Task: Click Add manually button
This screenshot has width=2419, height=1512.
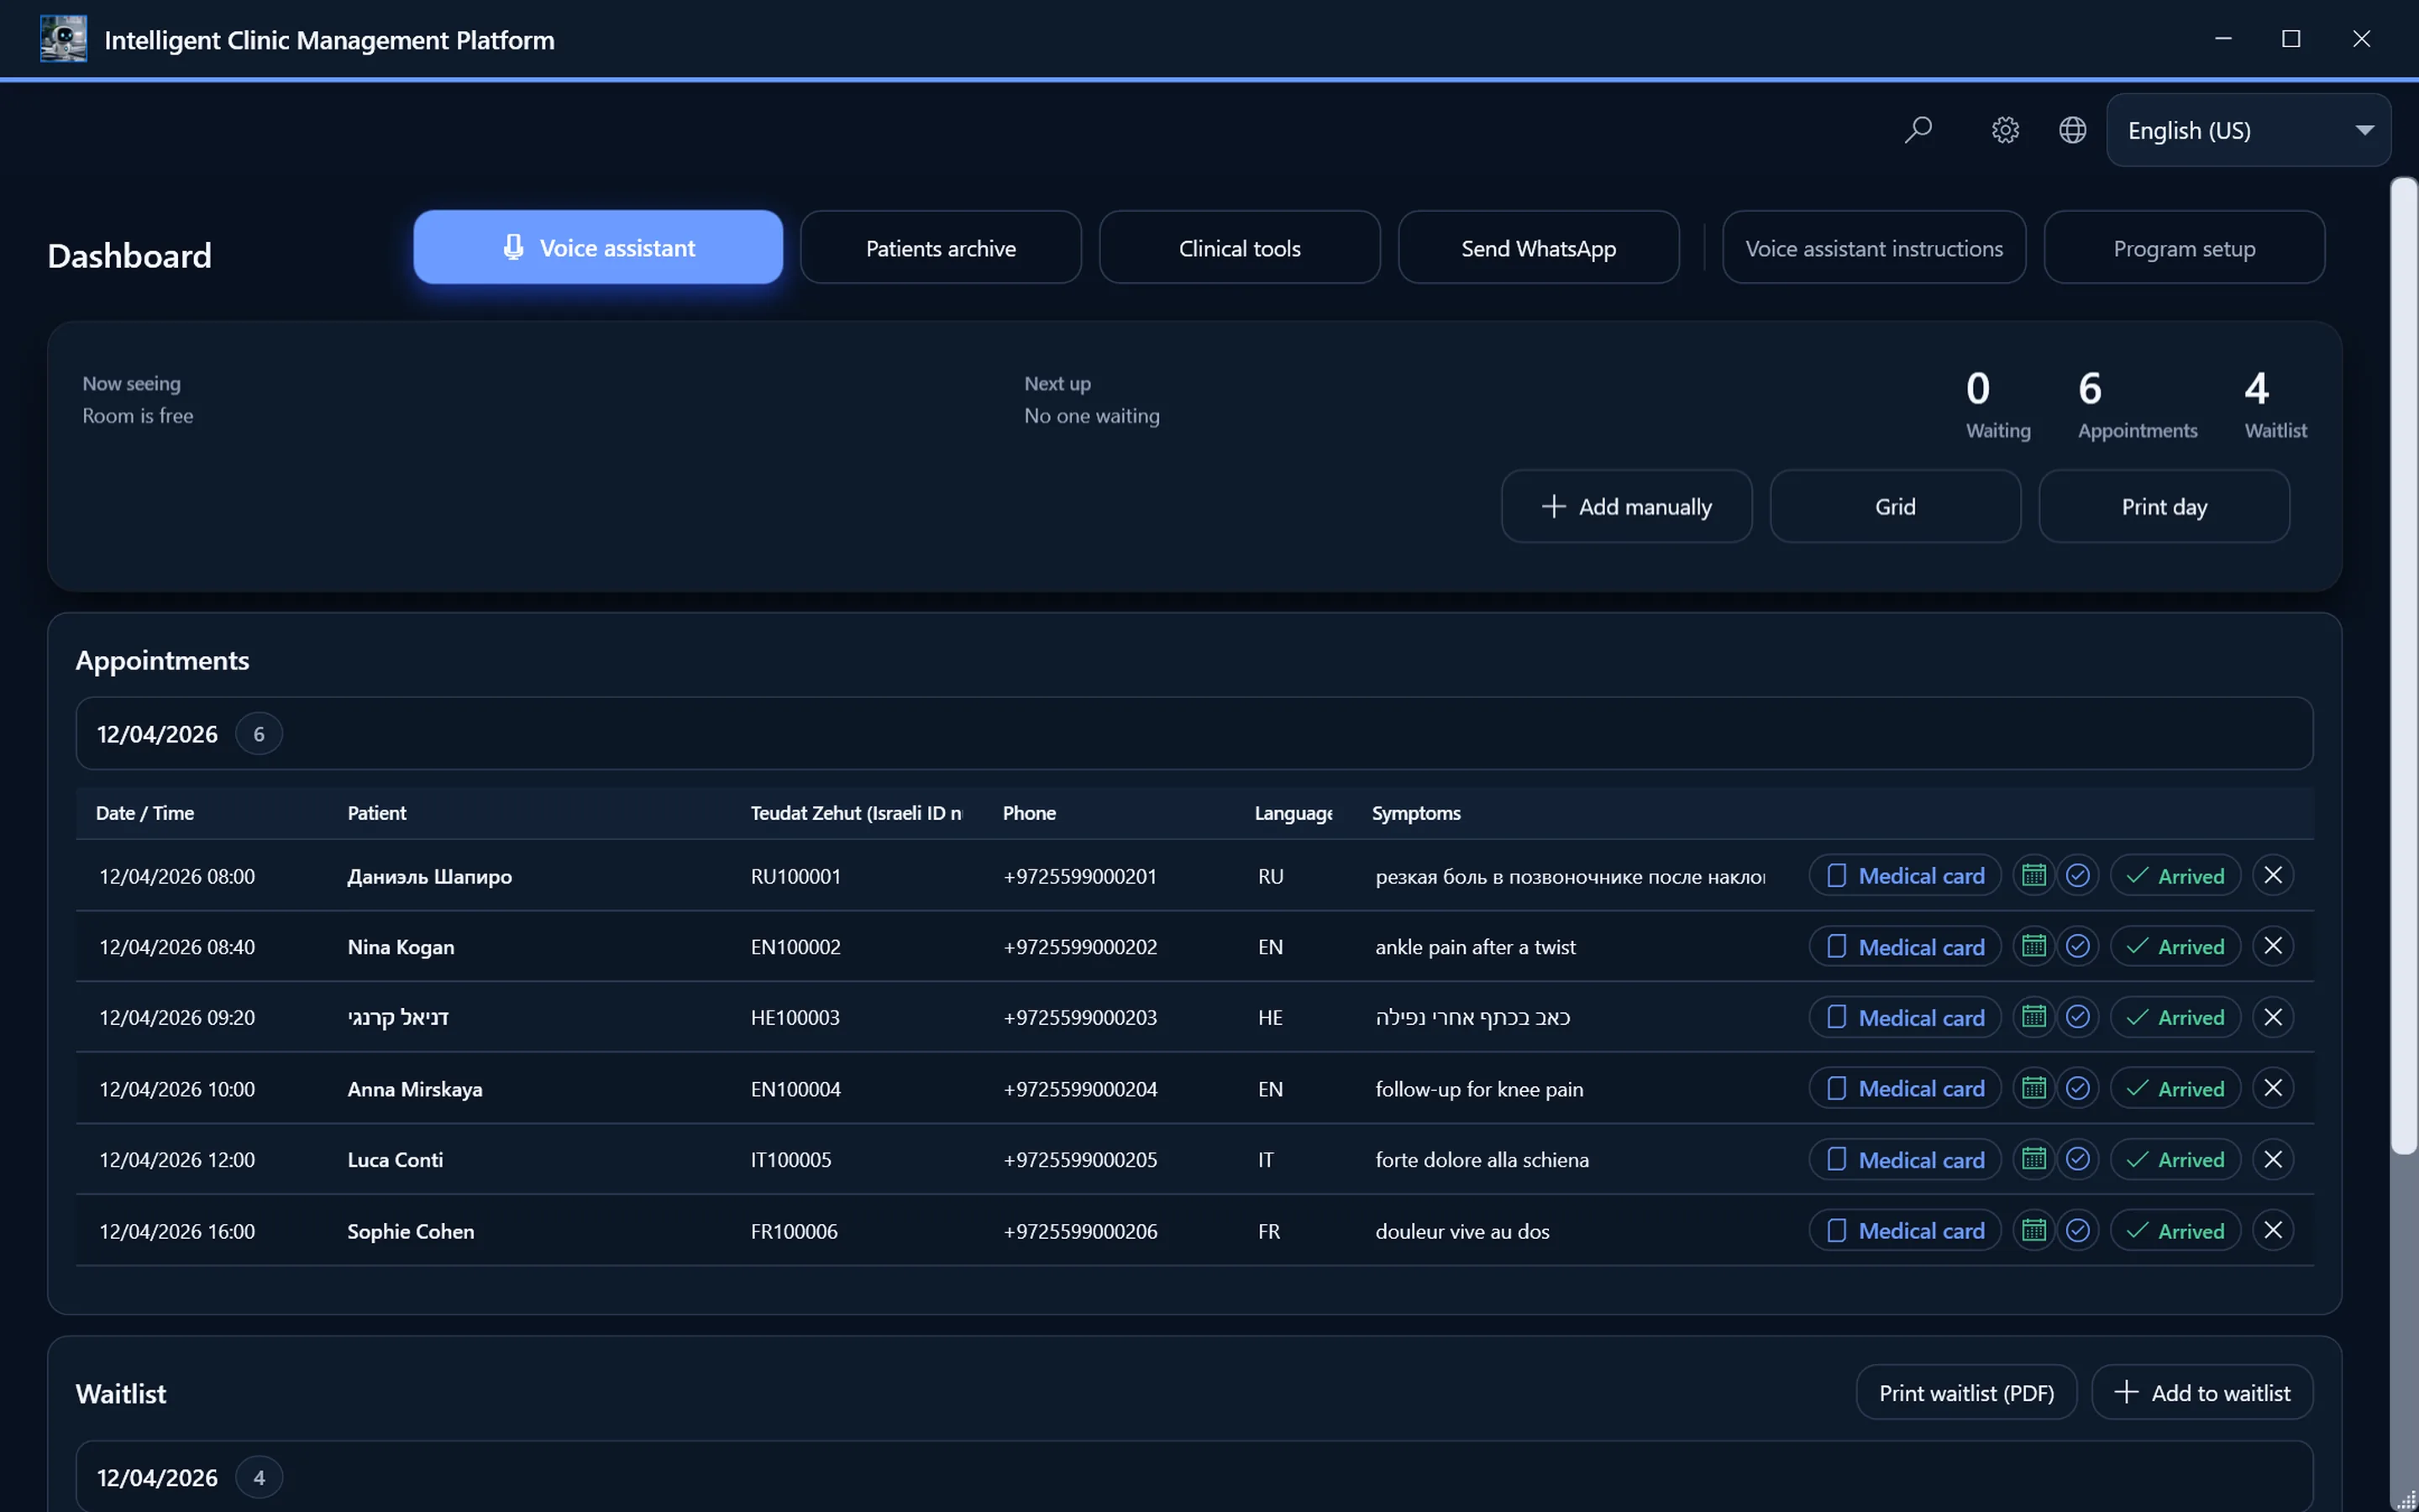Action: tap(1626, 506)
